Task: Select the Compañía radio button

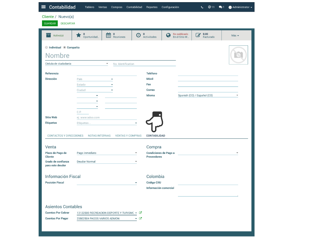Action: click(x=65, y=48)
